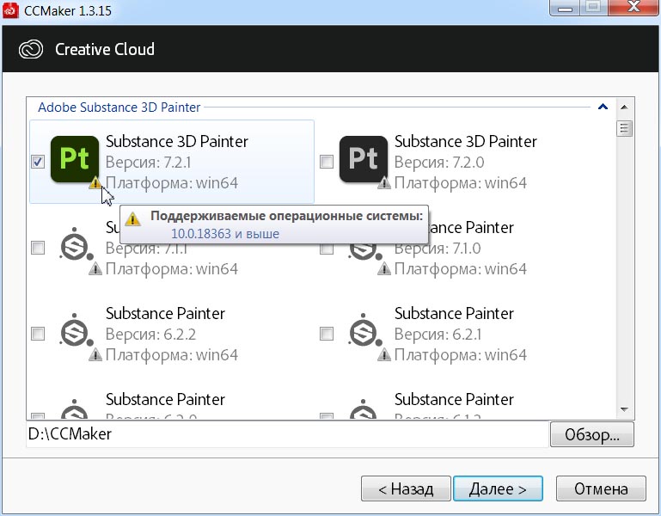Click warning triangle next to version 7.2.1 platform

point(95,182)
